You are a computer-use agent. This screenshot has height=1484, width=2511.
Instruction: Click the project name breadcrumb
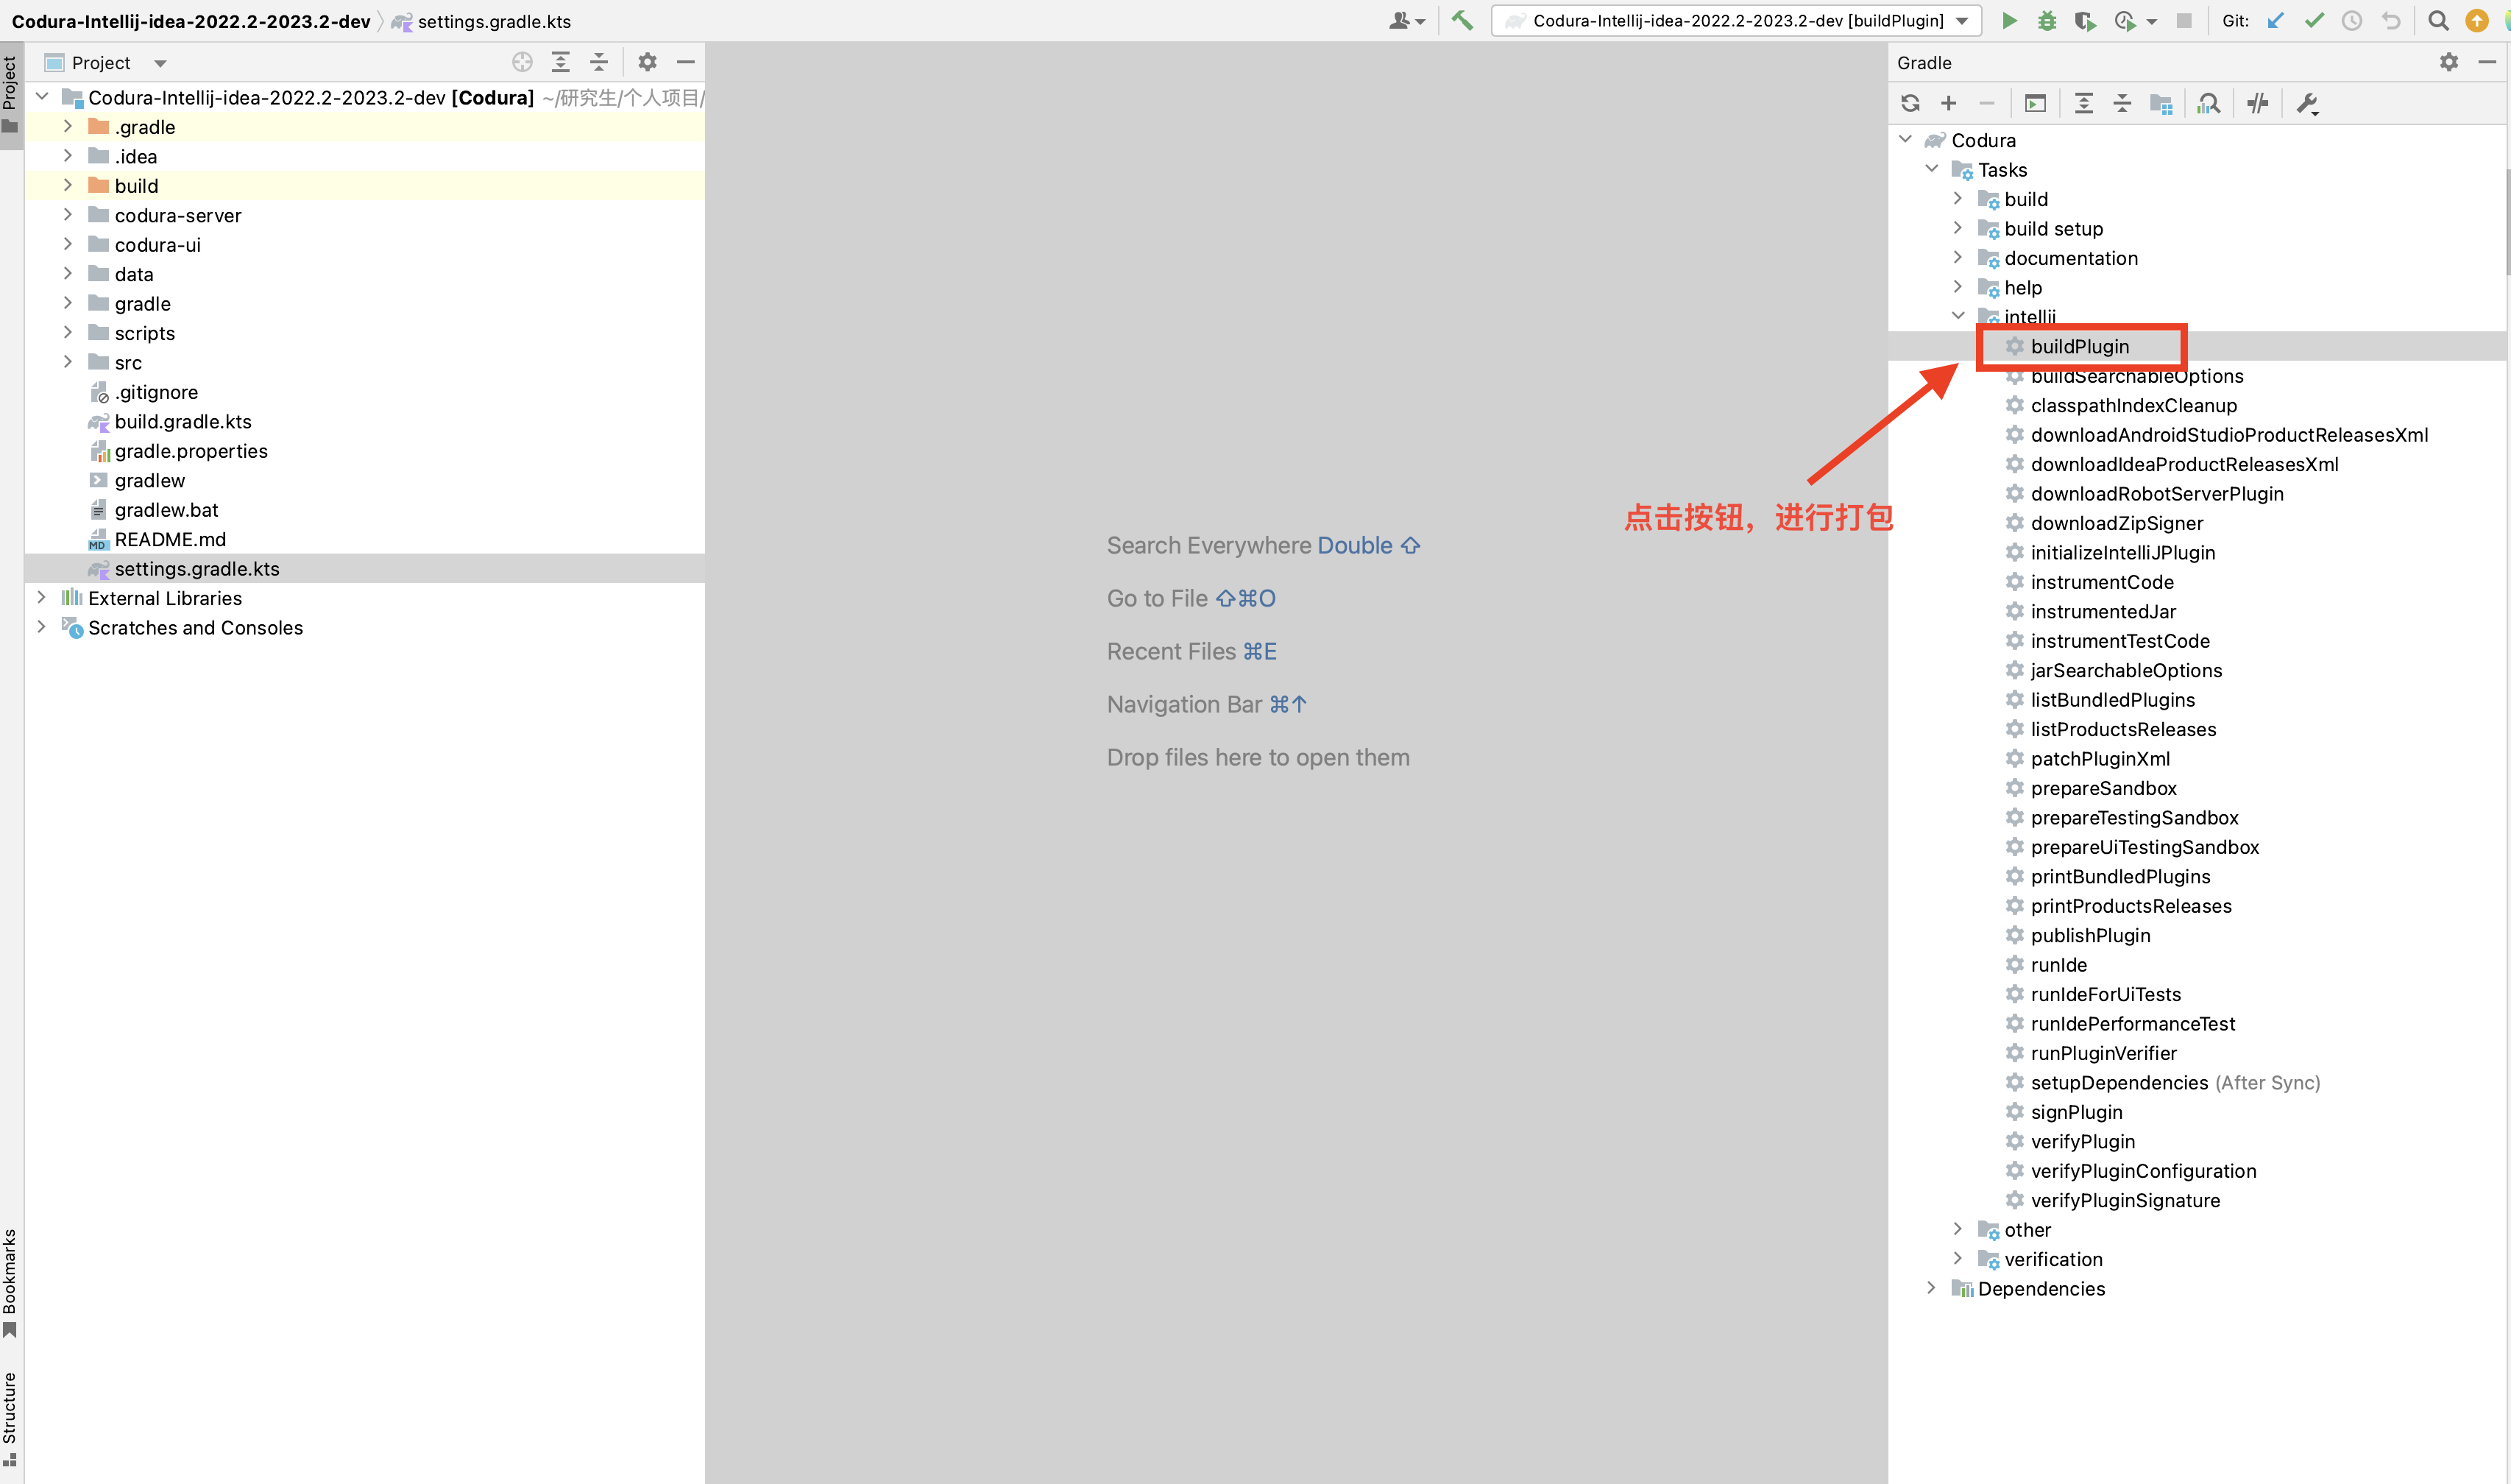coord(191,21)
